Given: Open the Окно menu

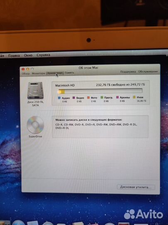Looking at the screenshot, I should click(28, 55).
